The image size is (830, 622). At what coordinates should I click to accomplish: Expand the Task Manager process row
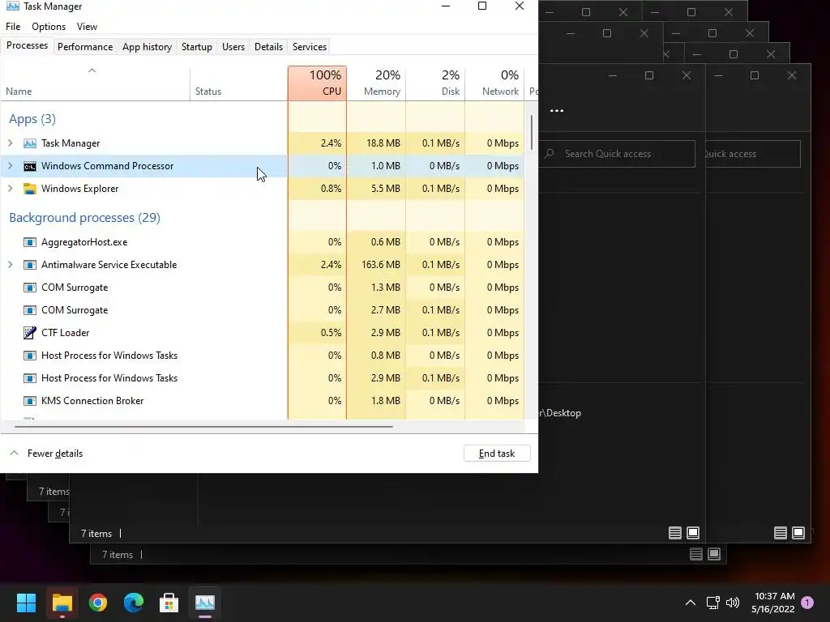coord(10,143)
